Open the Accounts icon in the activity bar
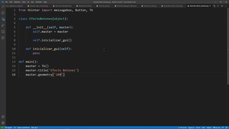The image size is (229, 129). tap(3, 117)
